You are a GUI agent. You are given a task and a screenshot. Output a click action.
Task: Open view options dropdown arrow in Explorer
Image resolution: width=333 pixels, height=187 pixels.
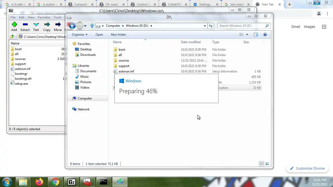[x=247, y=35]
